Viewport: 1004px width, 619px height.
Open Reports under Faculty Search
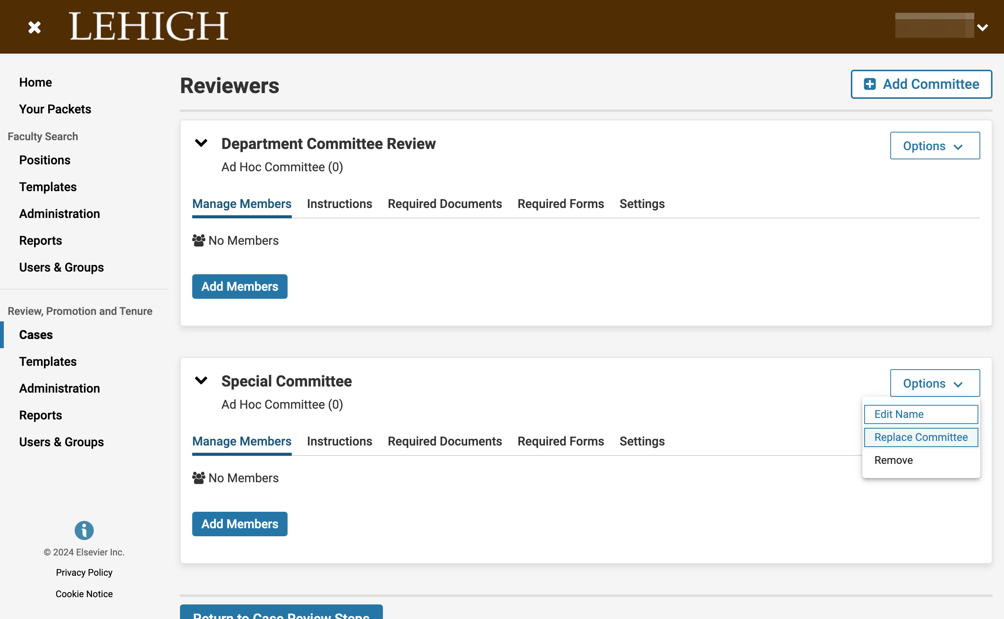(40, 241)
